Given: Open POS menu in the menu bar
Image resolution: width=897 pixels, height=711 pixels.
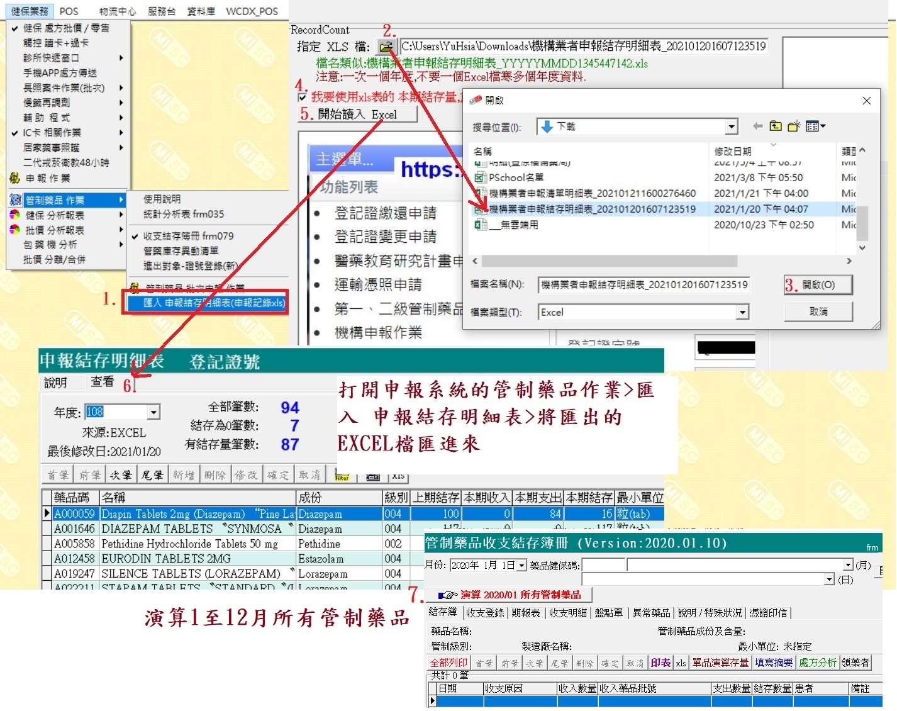Looking at the screenshot, I should 69,11.
